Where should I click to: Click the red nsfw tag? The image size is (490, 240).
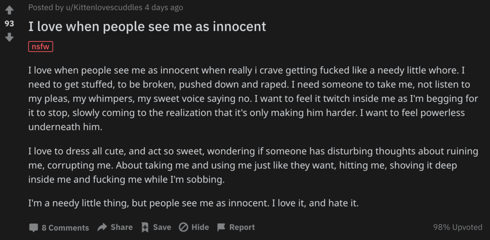[41, 47]
